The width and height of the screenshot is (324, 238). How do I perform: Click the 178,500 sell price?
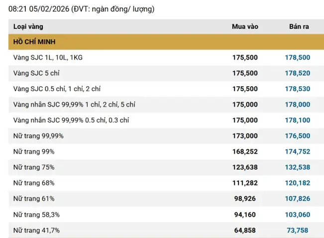point(298,58)
